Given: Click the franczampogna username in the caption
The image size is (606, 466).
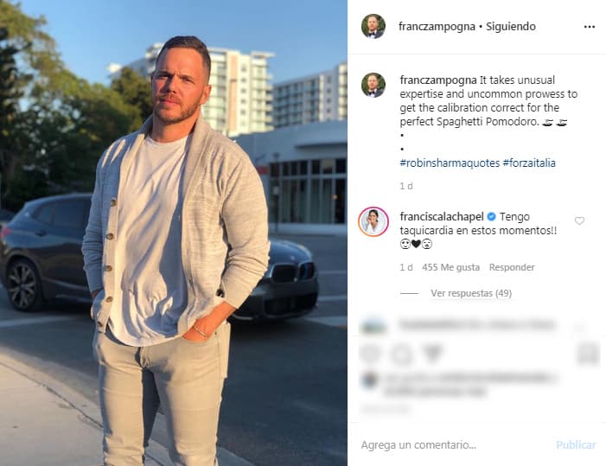Looking at the screenshot, I should (438, 80).
